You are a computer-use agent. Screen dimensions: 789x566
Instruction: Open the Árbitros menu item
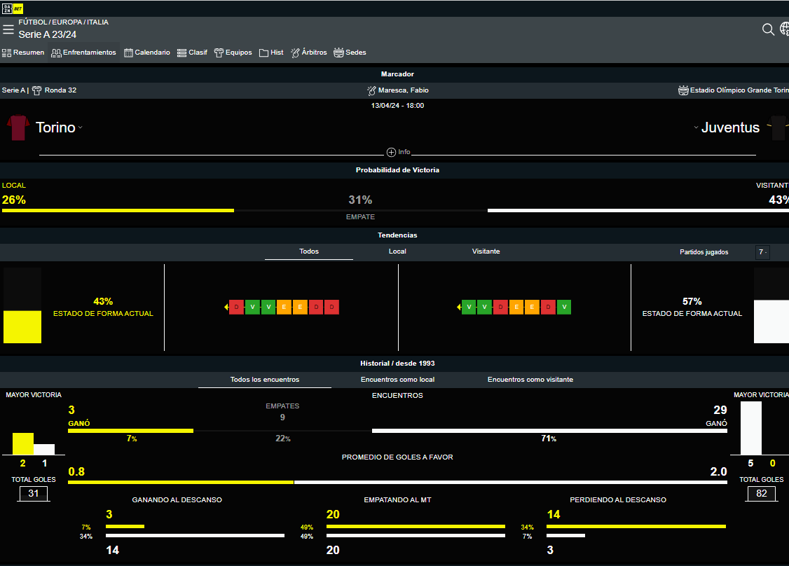coord(309,53)
